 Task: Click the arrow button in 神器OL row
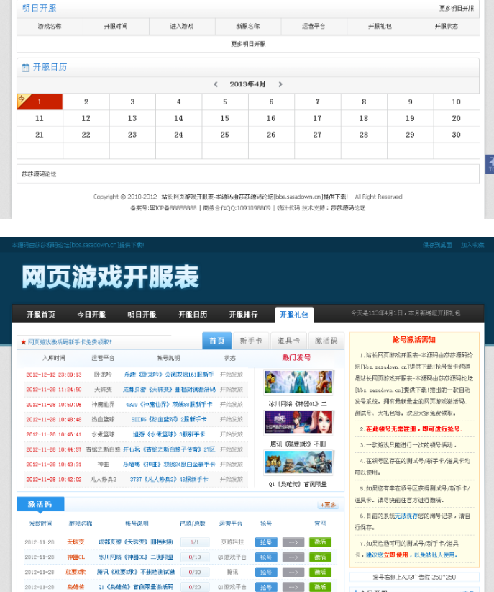click(293, 557)
